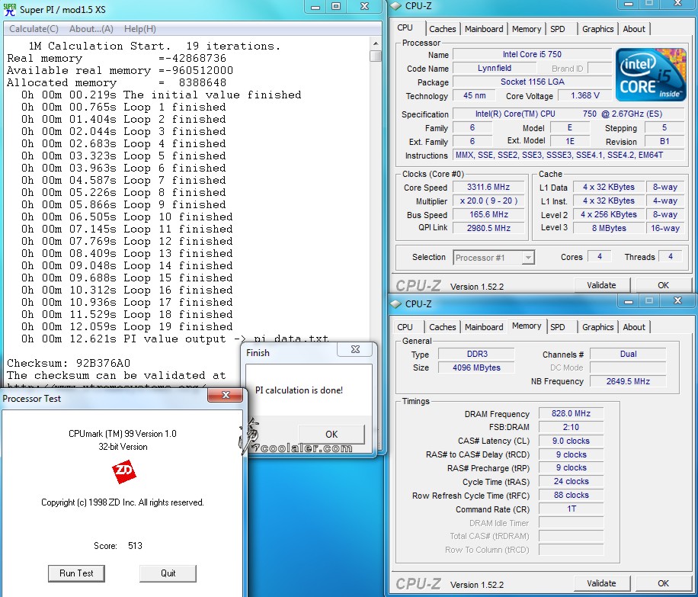698x597 pixels.
Task: Click the Intel Core i5 logo badge
Action: pyautogui.click(x=650, y=75)
